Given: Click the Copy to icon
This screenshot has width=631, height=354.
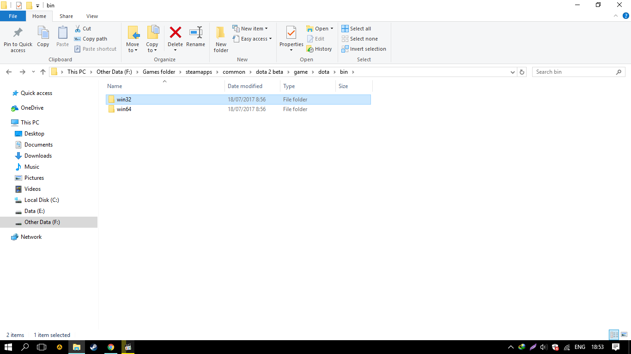Looking at the screenshot, I should click(x=152, y=33).
